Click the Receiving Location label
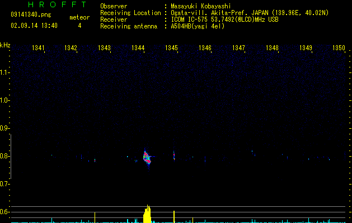Screen dimensions: 352x223 click(x=130, y=13)
